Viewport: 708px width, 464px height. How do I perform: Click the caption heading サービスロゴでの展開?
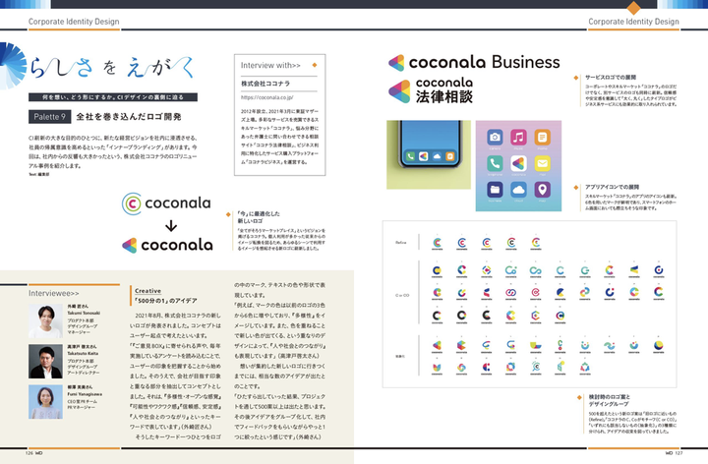click(x=611, y=78)
